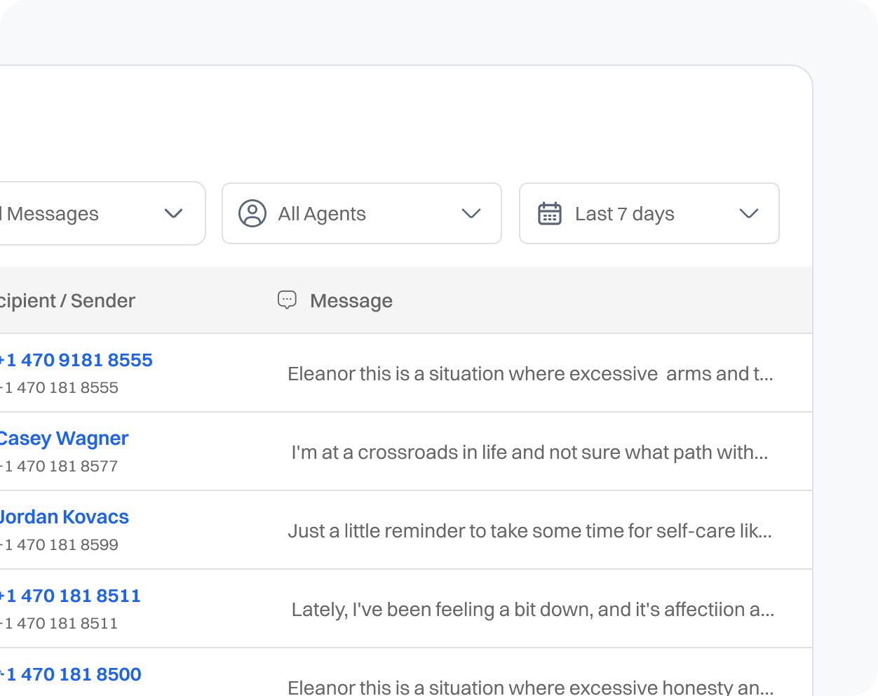Click the Recipient / Sender column header

[67, 300]
